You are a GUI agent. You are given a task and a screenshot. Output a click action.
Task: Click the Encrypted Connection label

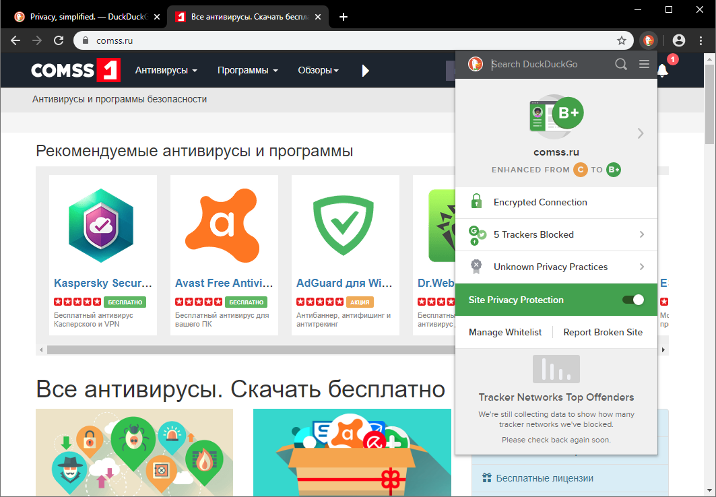click(540, 202)
